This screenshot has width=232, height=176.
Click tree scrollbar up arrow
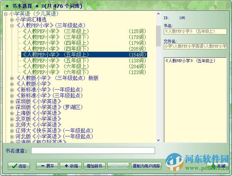(x=158, y=14)
